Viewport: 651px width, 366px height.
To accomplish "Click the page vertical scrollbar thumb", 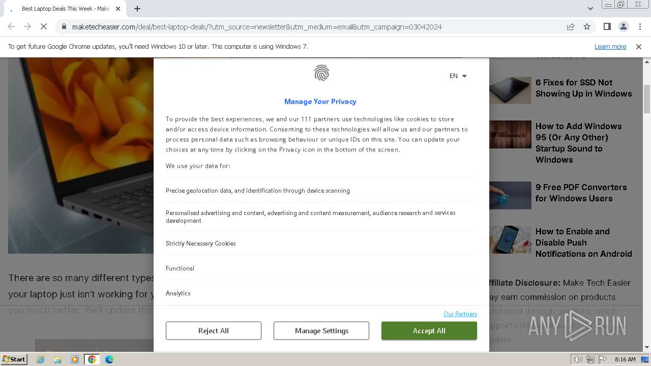I will [x=647, y=99].
